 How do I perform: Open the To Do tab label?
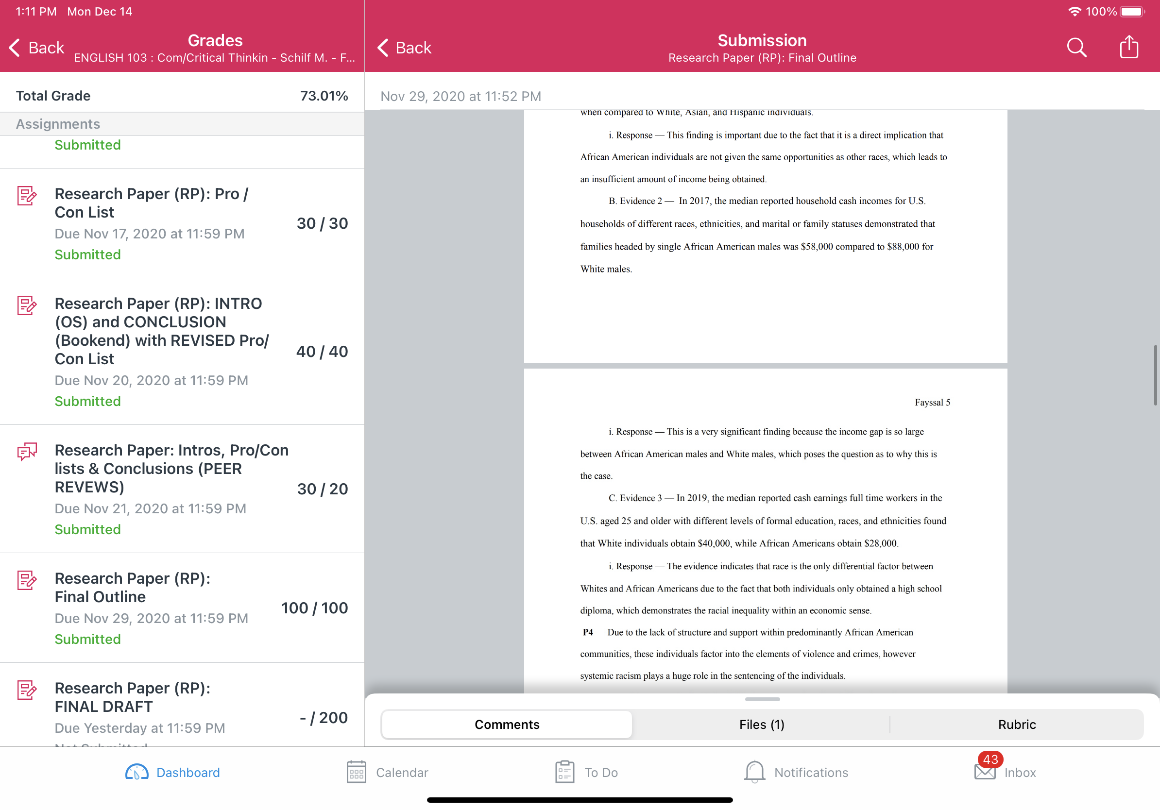[601, 773]
